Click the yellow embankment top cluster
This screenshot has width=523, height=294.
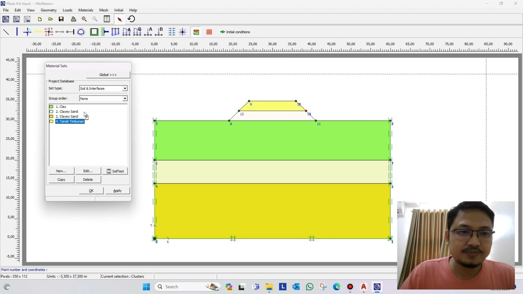coord(273,106)
